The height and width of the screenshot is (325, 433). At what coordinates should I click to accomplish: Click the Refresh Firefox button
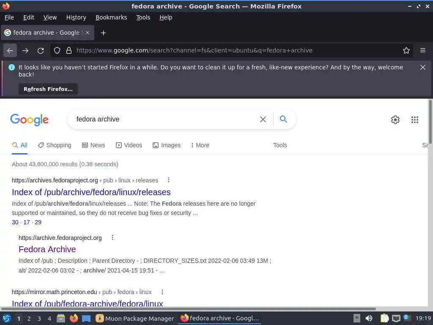coord(48,89)
